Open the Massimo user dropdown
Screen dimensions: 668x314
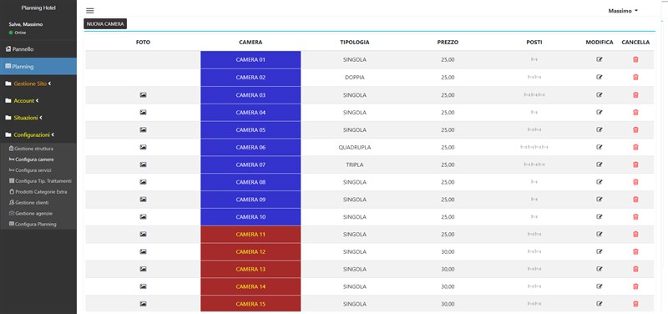tap(623, 11)
